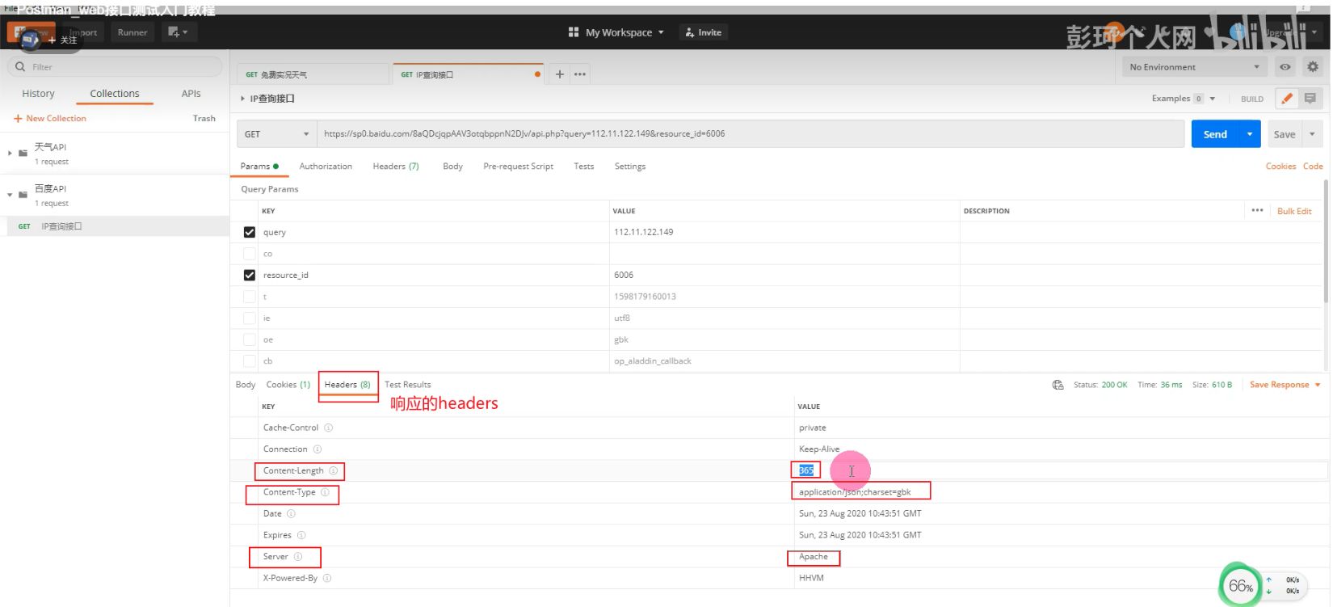This screenshot has width=1333, height=607.
Task: Open tab options three-dots menu
Action: (580, 74)
